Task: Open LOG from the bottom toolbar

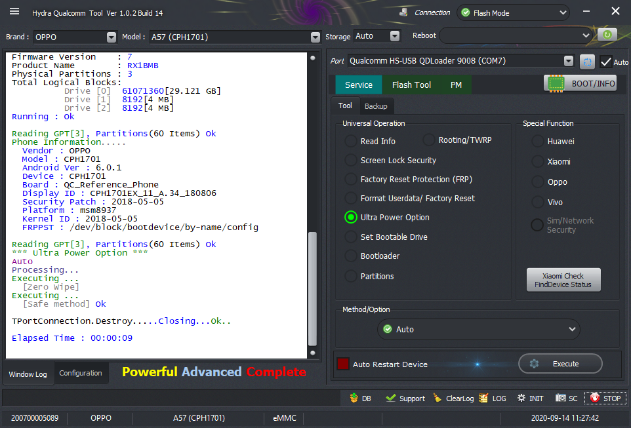Action: tap(493, 399)
